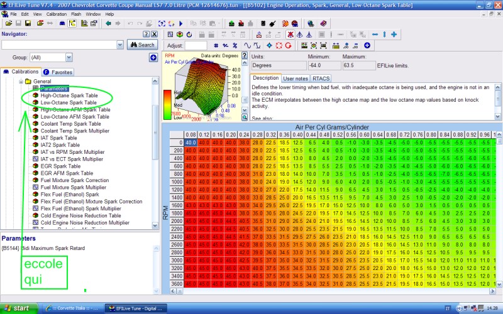Select IAT vs RPM Spark Multiplier
Image resolution: width=503 pixels, height=314 pixels.
click(72, 152)
